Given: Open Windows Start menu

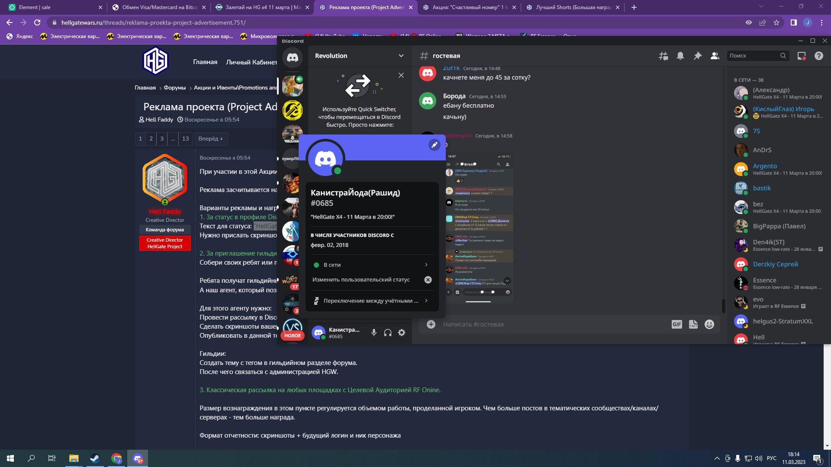Looking at the screenshot, I should 10,458.
